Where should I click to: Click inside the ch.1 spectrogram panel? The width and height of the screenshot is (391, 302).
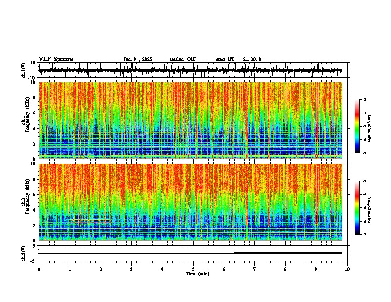[x=191, y=120]
